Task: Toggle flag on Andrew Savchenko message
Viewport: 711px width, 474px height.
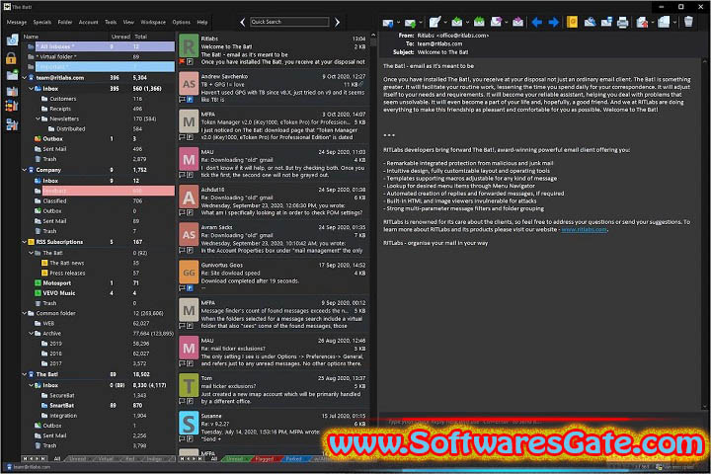Action: [182, 99]
